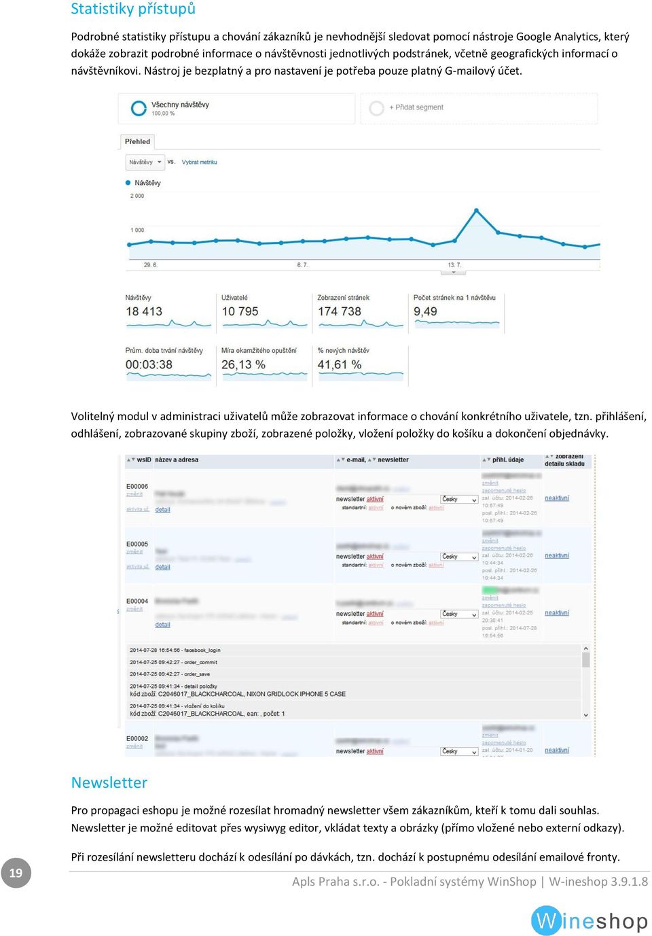Switch to the Přehled tab
Viewport: 652px width, 936px height.
tap(137, 141)
